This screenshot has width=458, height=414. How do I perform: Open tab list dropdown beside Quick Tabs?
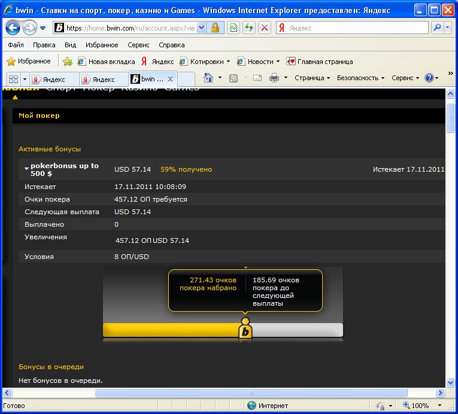click(x=25, y=79)
